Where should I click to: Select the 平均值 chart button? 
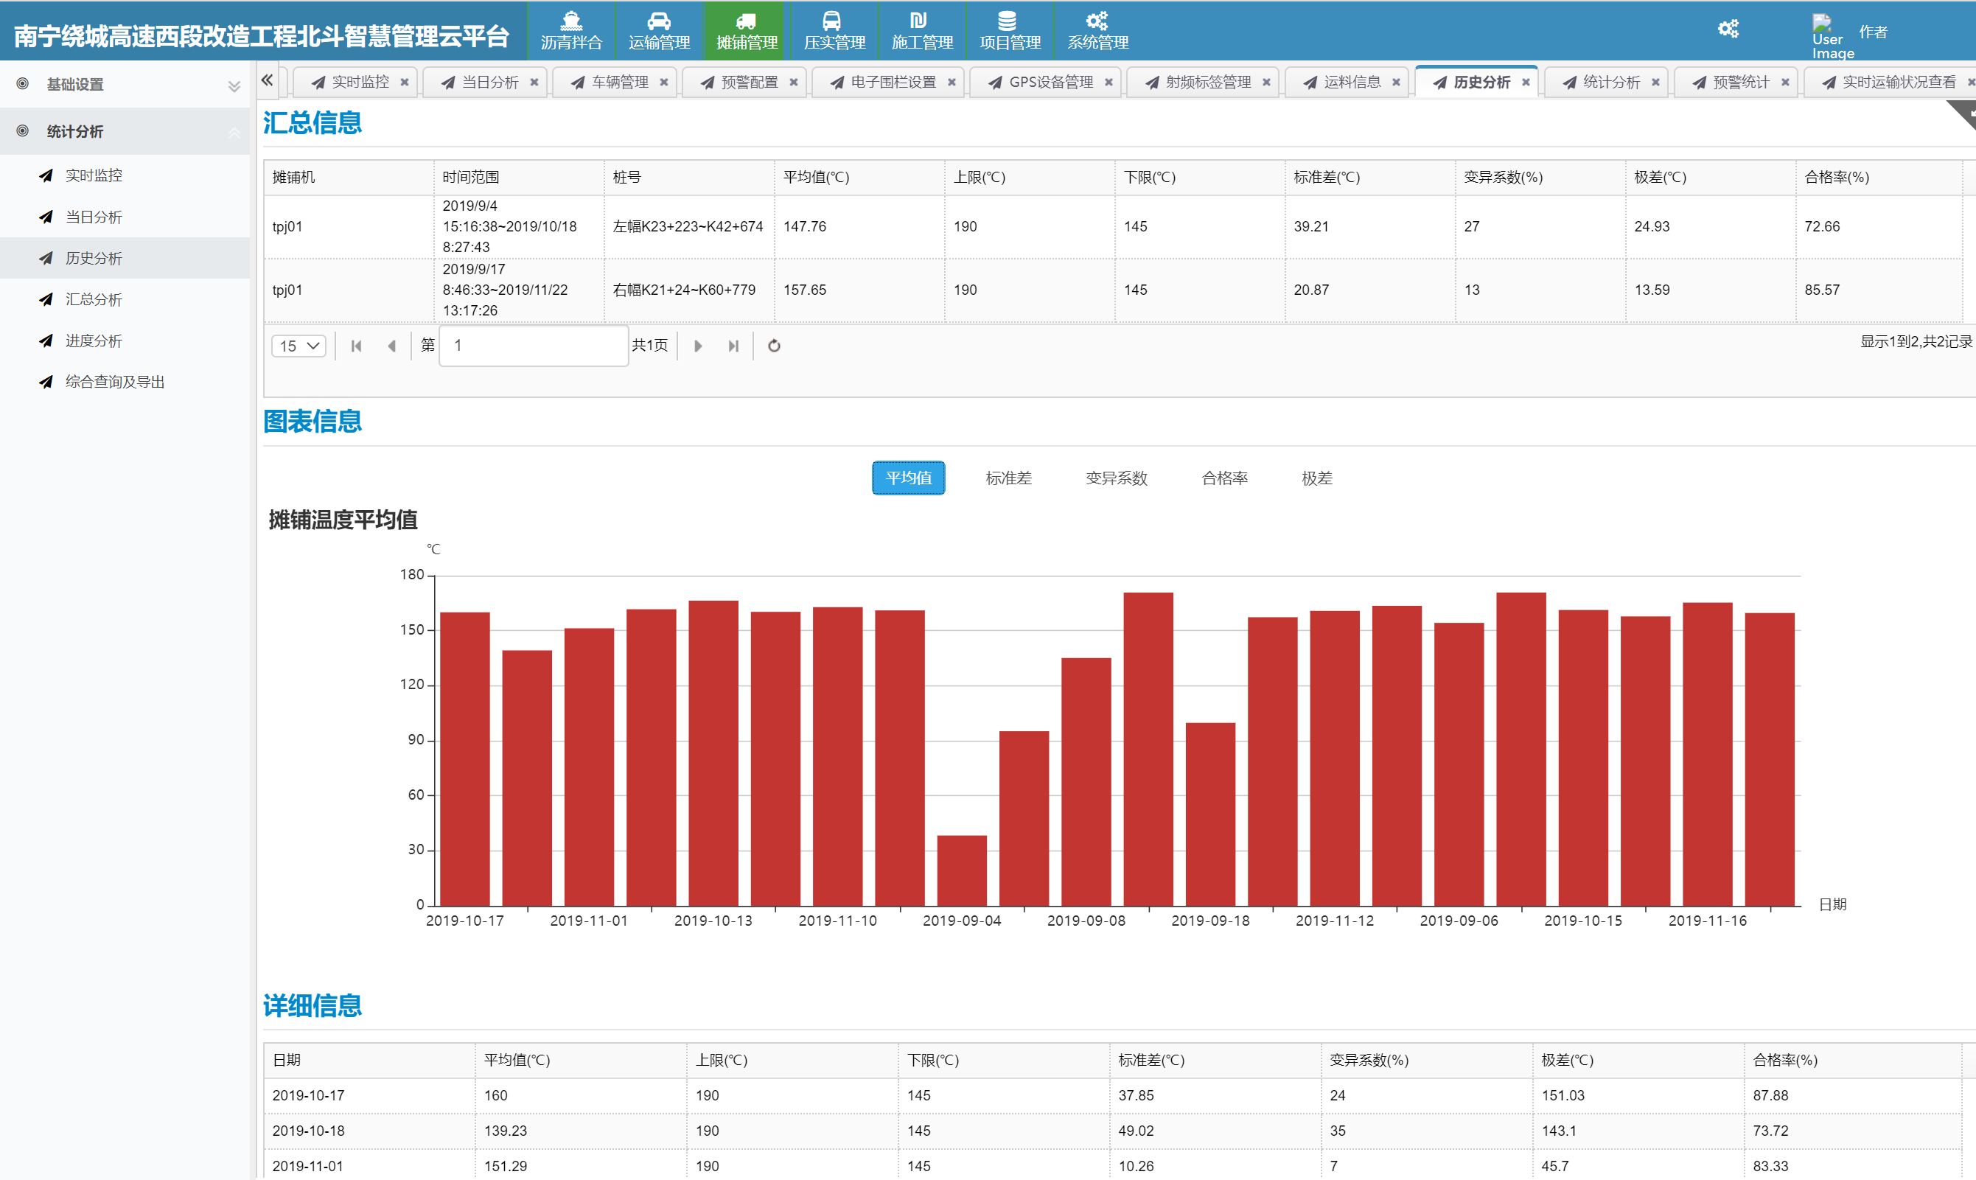908,478
